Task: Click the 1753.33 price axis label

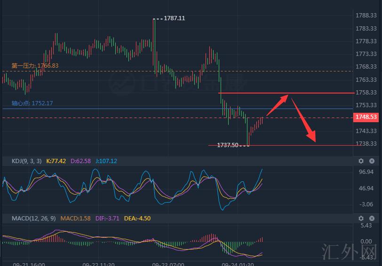Action: pos(366,105)
